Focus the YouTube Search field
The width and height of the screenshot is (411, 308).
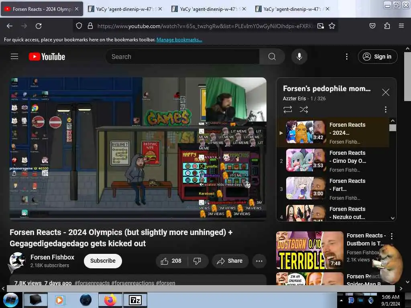pos(183,57)
